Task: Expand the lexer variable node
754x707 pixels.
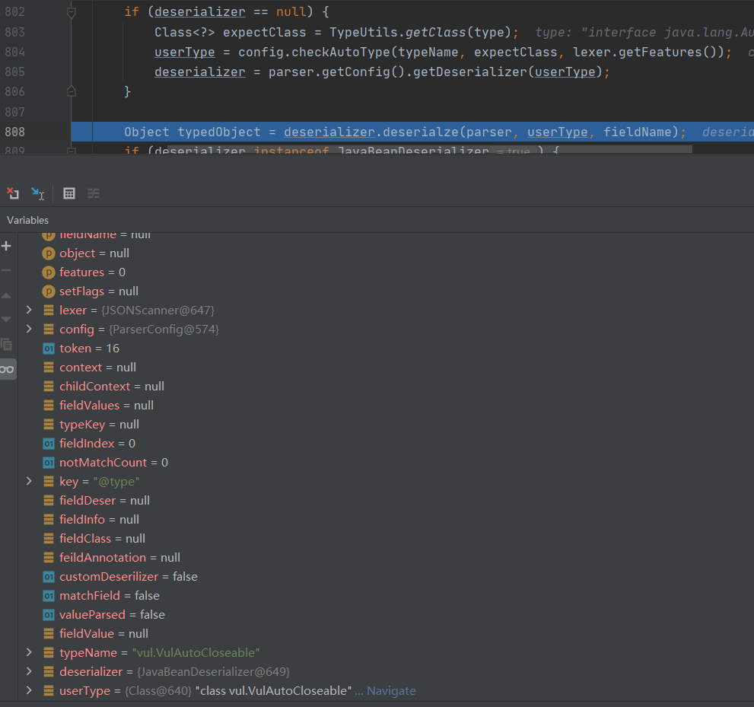Action: click(x=29, y=311)
